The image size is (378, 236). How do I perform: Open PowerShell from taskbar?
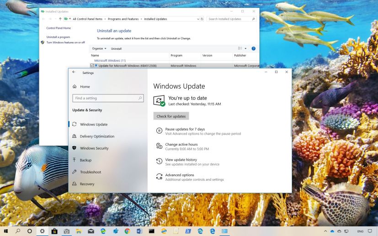(x=188, y=231)
